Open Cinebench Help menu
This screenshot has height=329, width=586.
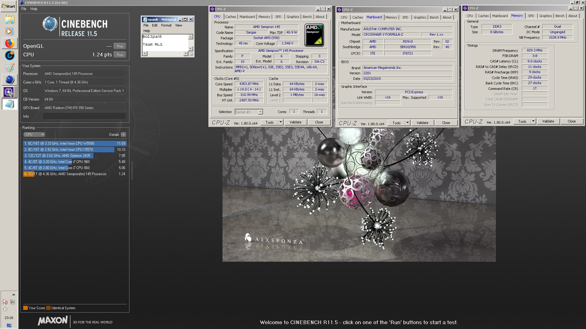pyautogui.click(x=34, y=9)
